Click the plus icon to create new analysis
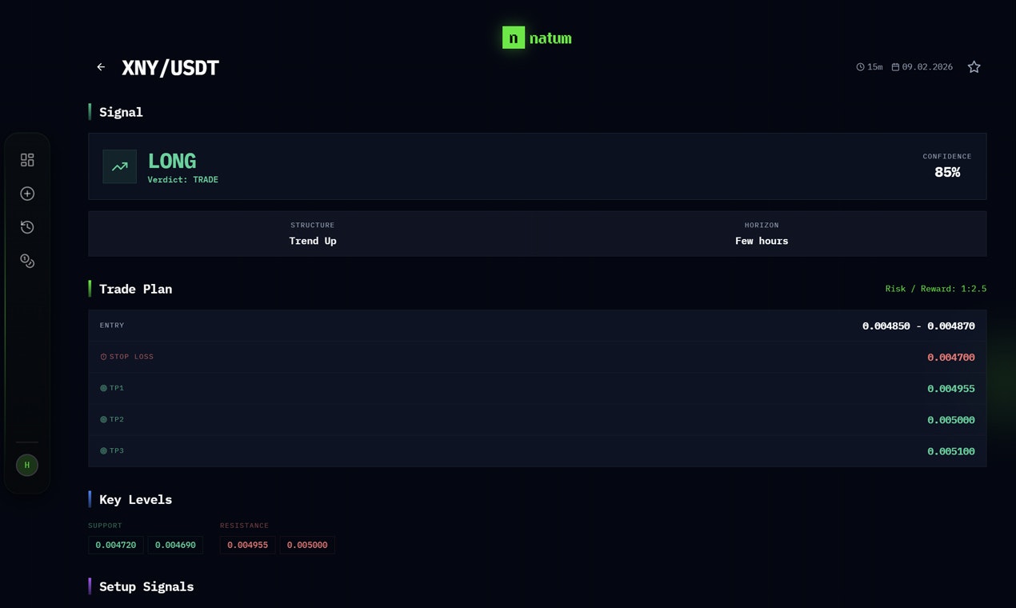 pyautogui.click(x=27, y=193)
